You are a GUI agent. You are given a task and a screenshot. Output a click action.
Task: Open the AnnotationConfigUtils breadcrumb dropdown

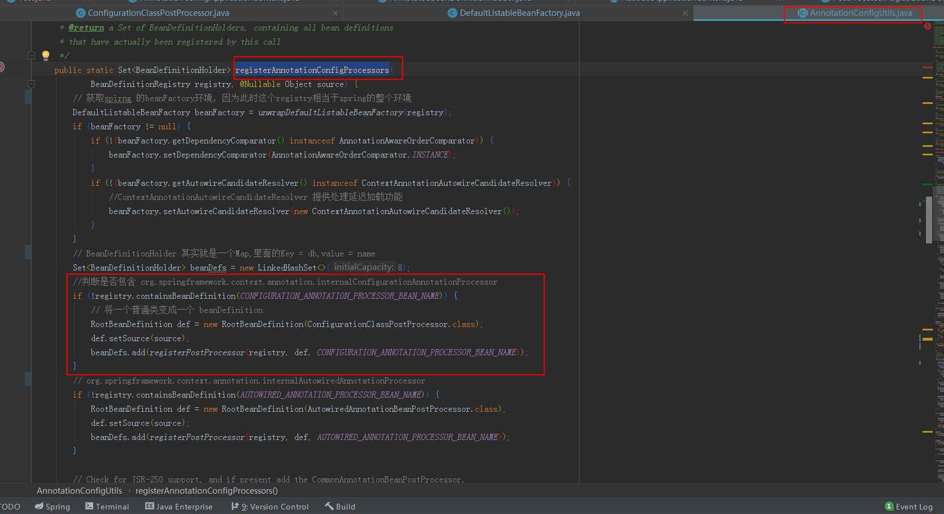[x=79, y=490]
